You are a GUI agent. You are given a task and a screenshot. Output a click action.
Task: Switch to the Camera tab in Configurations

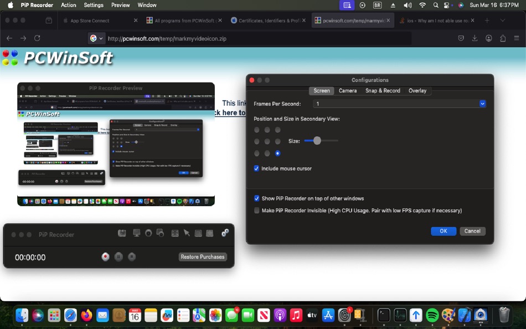[348, 91]
